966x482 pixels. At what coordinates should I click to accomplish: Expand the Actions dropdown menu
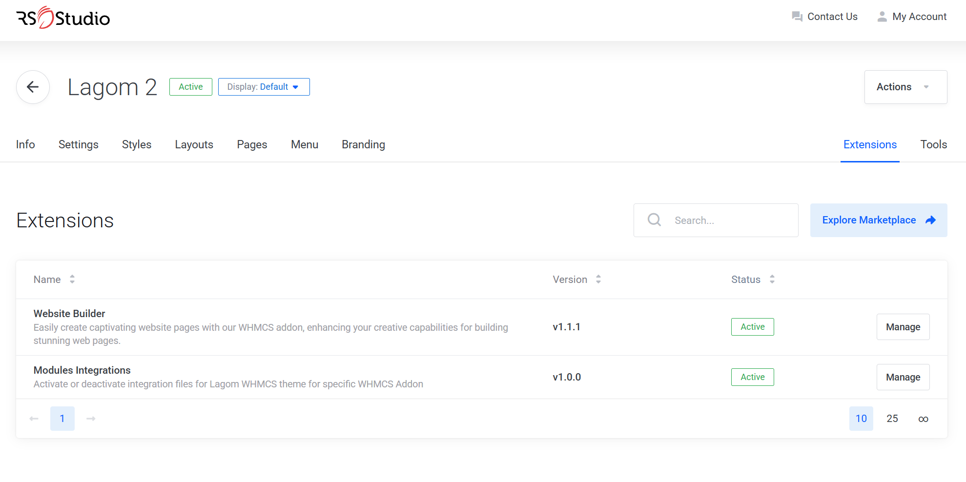pyautogui.click(x=905, y=87)
